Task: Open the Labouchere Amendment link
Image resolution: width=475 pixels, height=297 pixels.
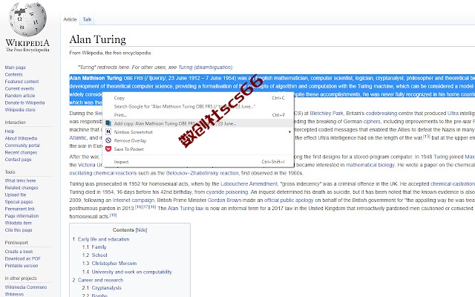Action: (x=249, y=183)
